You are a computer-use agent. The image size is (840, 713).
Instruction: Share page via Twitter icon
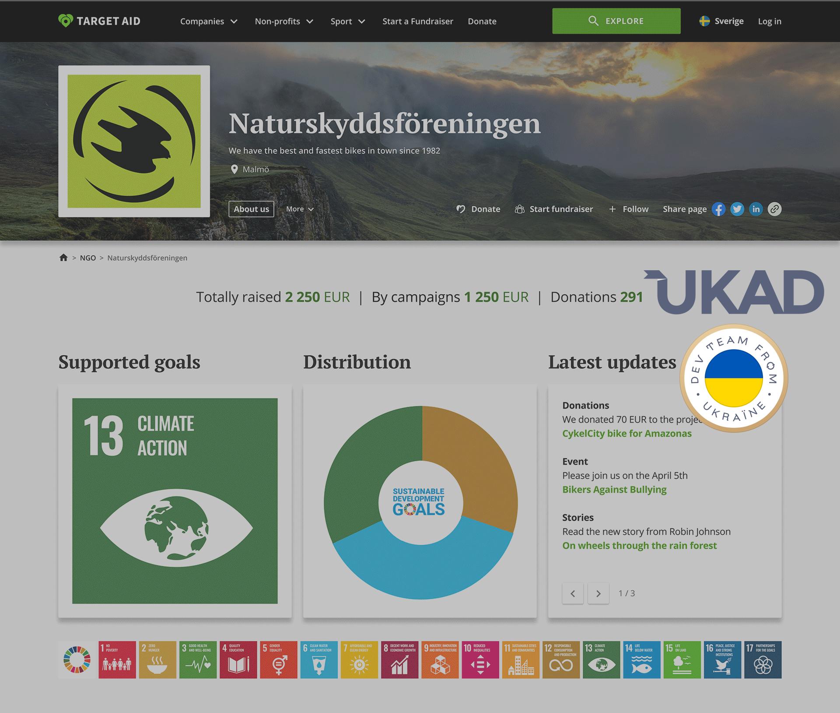pyautogui.click(x=737, y=209)
